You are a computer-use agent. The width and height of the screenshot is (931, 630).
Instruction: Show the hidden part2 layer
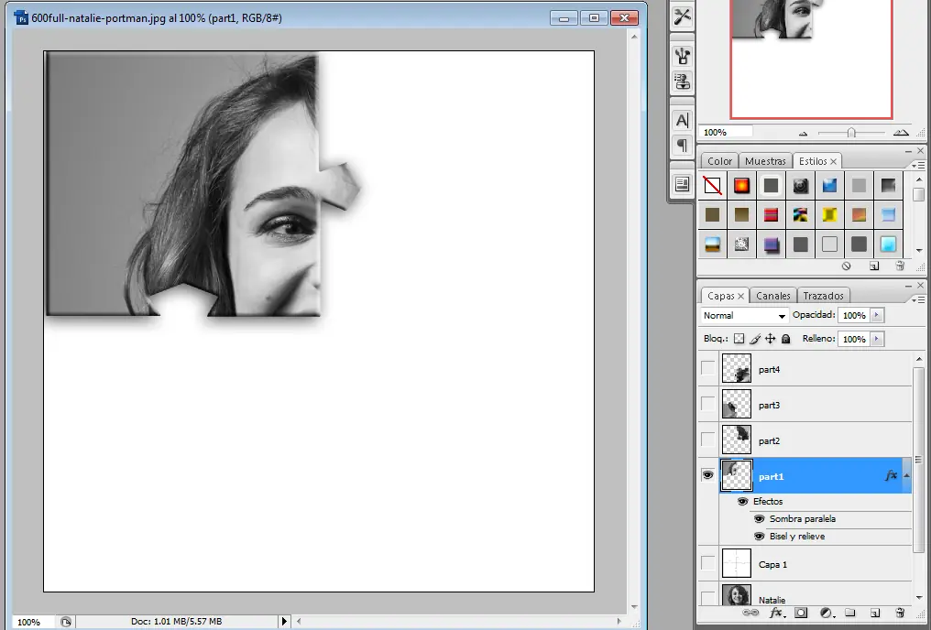[707, 440]
